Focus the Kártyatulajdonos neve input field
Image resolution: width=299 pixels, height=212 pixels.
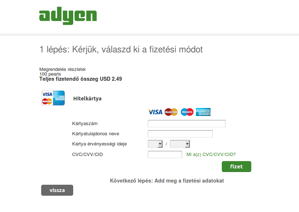click(180, 134)
